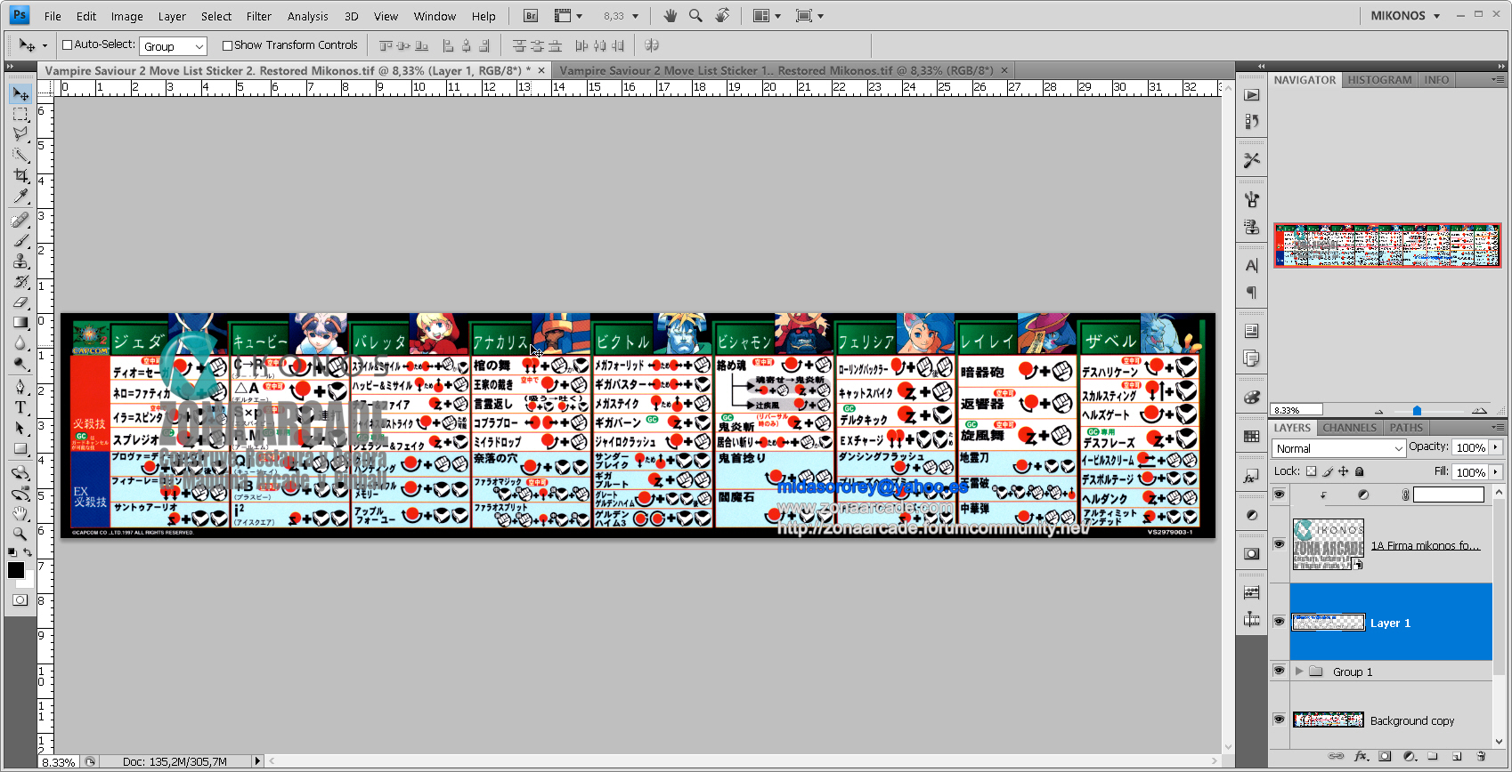
Task: Click the layer Opacity value field
Action: pyautogui.click(x=1470, y=447)
